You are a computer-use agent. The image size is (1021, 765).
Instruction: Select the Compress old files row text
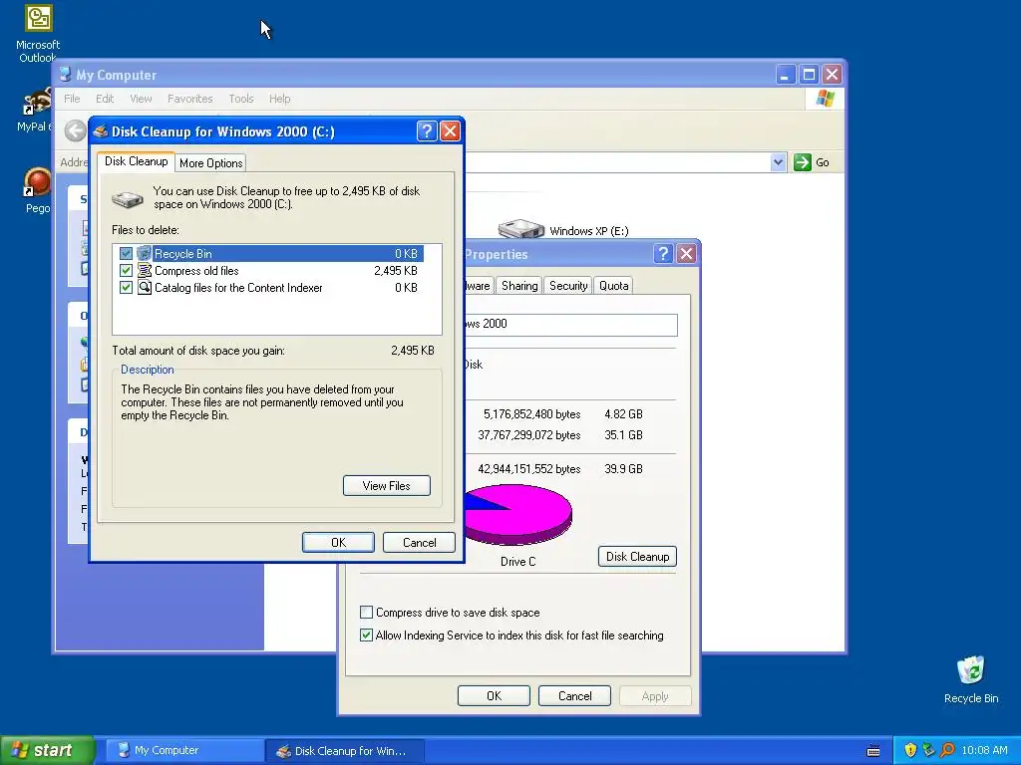196,271
